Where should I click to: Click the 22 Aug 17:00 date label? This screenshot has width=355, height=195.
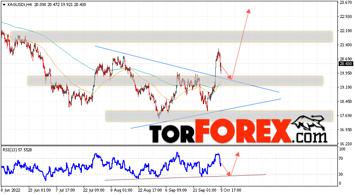click(150, 190)
